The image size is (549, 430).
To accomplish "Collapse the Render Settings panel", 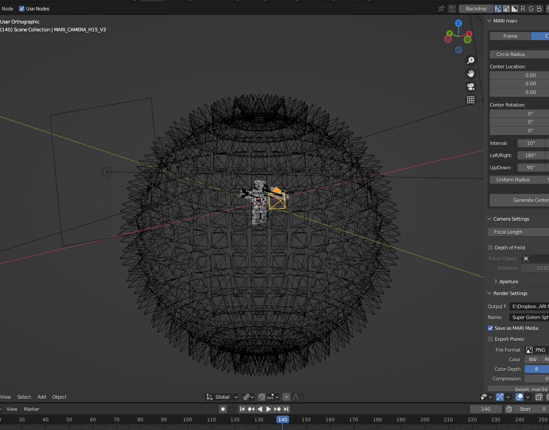I will 489,294.
